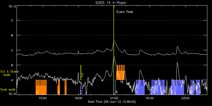212x106 pixels.
Task: Click the 'X' flare class axis label
Action: [x=12, y=20]
